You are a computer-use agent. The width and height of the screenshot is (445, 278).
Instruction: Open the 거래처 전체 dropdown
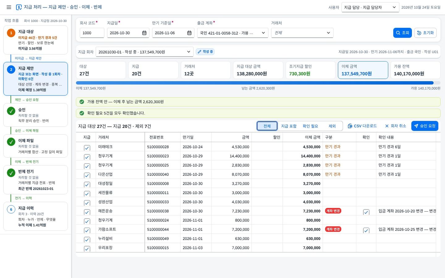[302, 33]
